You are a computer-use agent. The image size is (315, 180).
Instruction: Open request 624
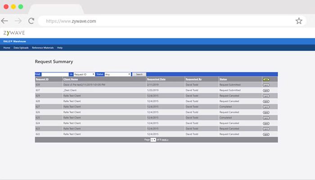click(266, 123)
